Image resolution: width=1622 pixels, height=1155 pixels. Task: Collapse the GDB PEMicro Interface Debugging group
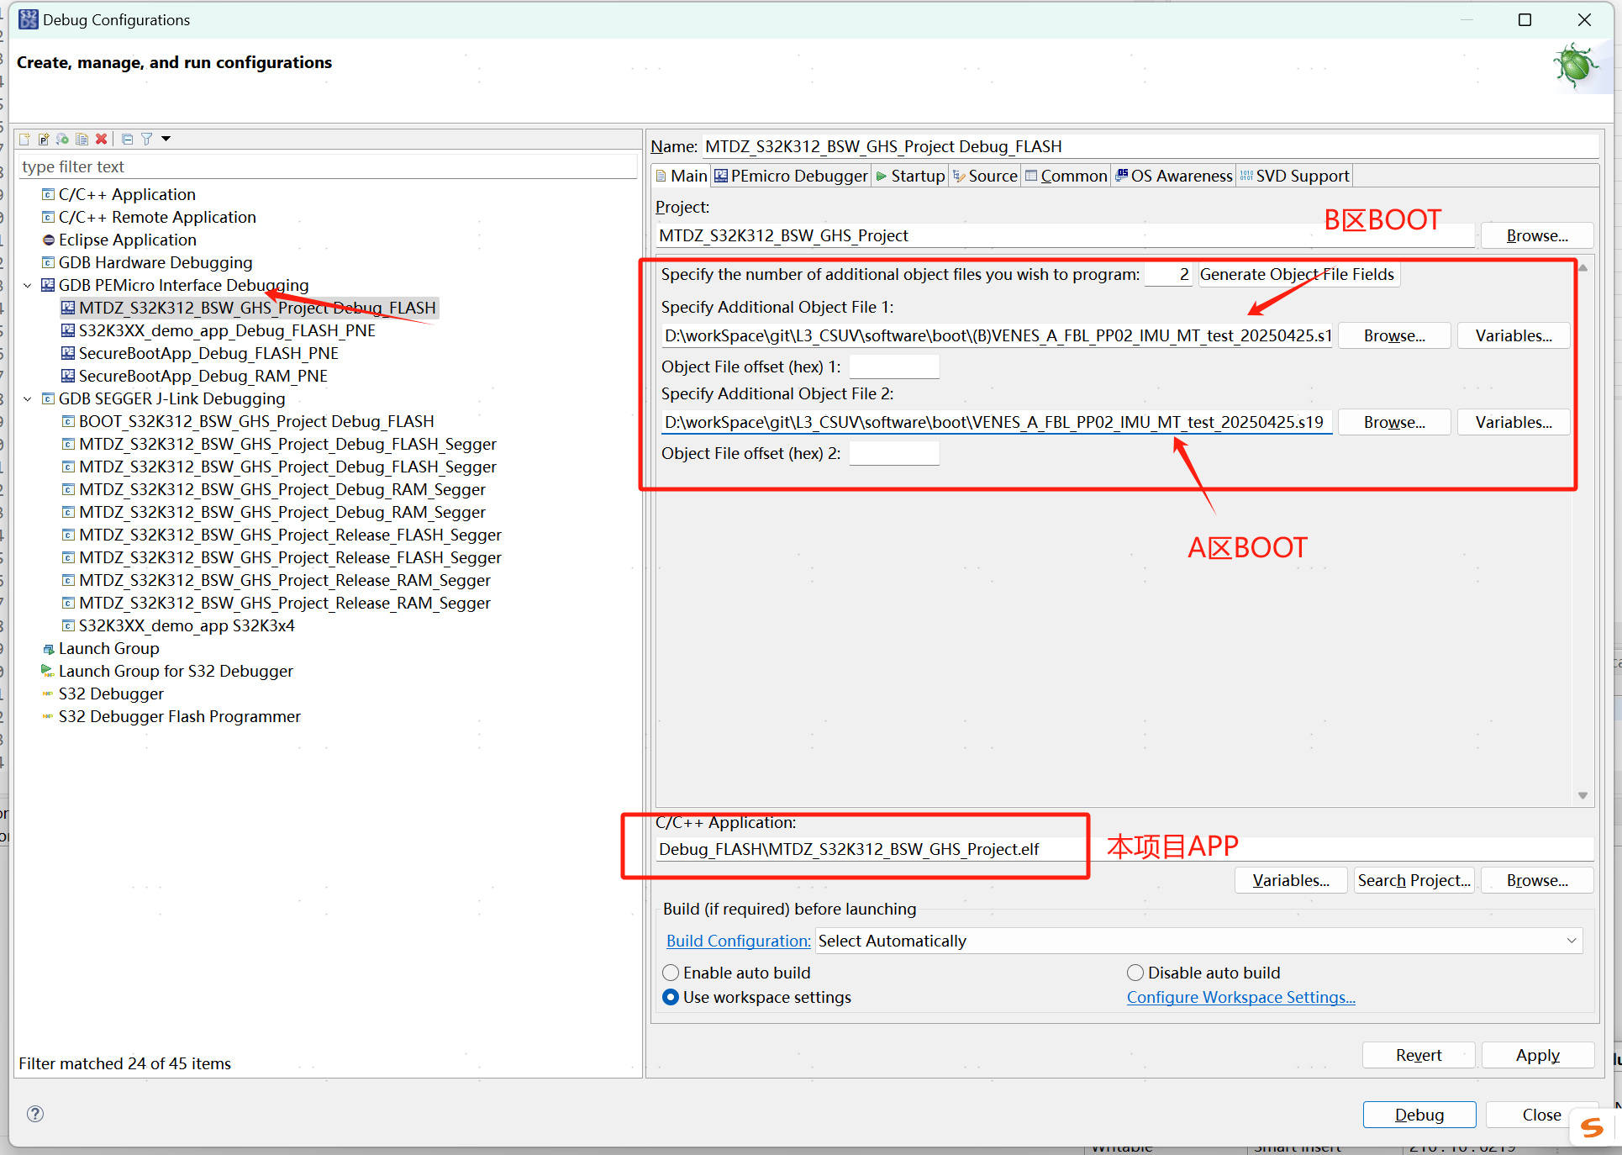(28, 286)
